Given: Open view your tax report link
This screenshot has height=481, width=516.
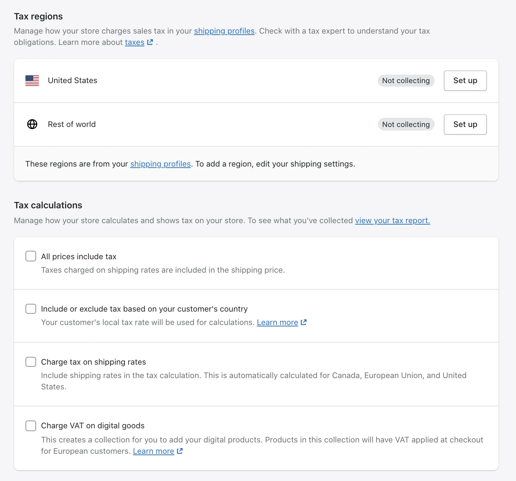Looking at the screenshot, I should pos(392,220).
